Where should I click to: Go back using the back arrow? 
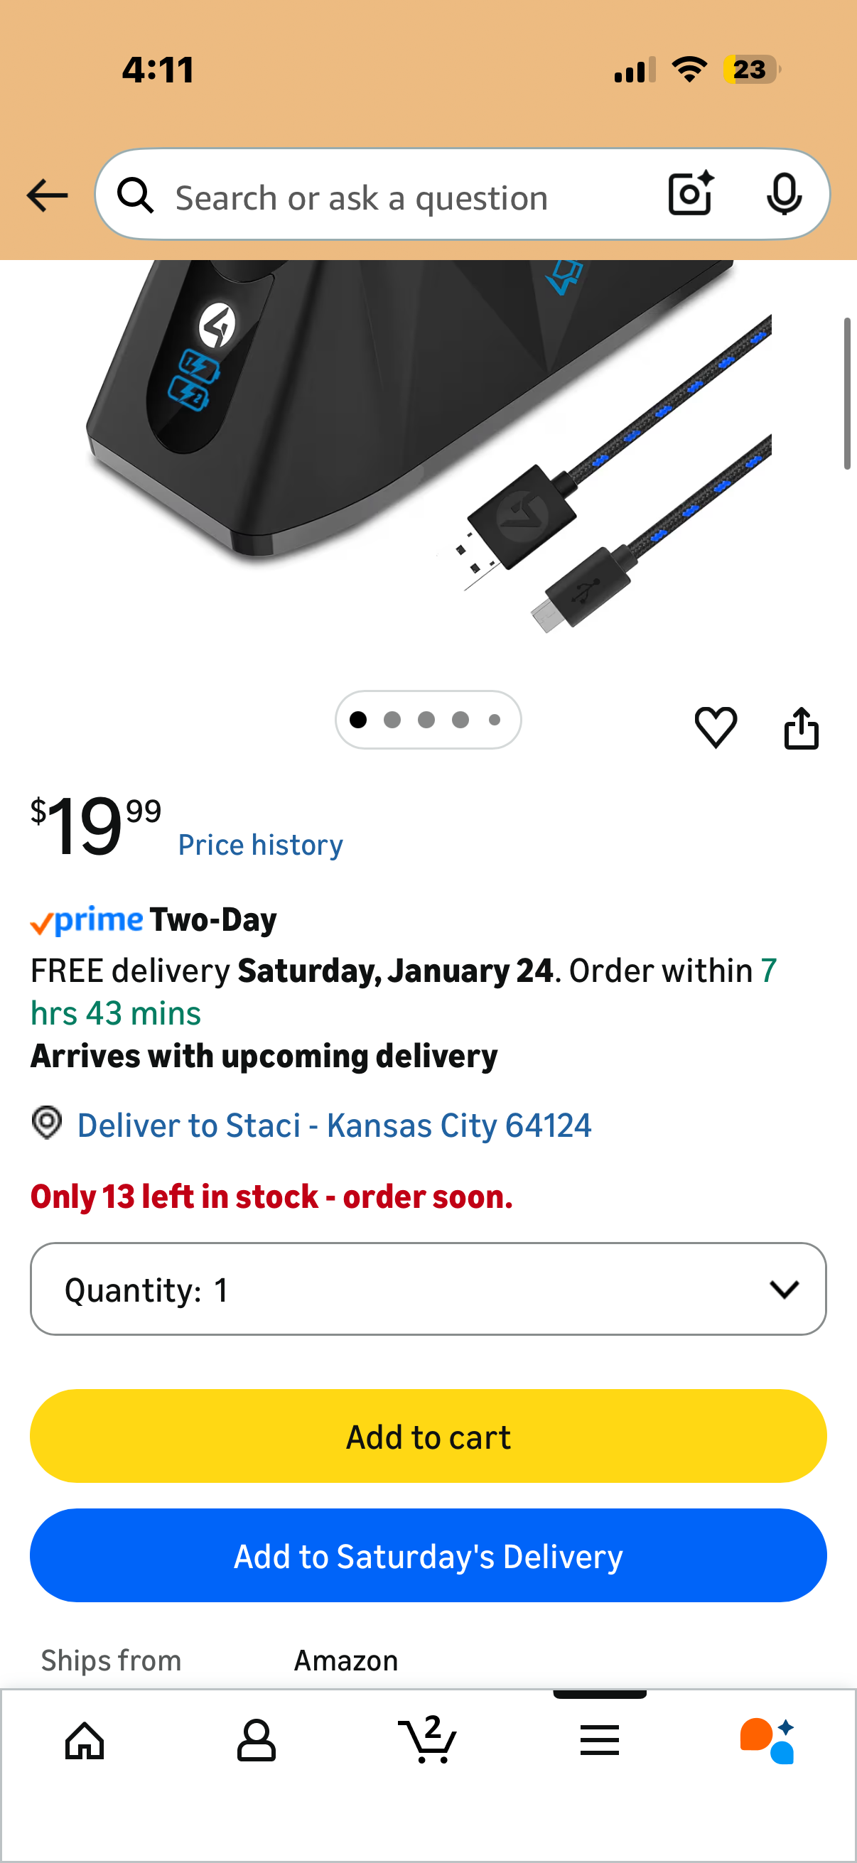(x=46, y=194)
